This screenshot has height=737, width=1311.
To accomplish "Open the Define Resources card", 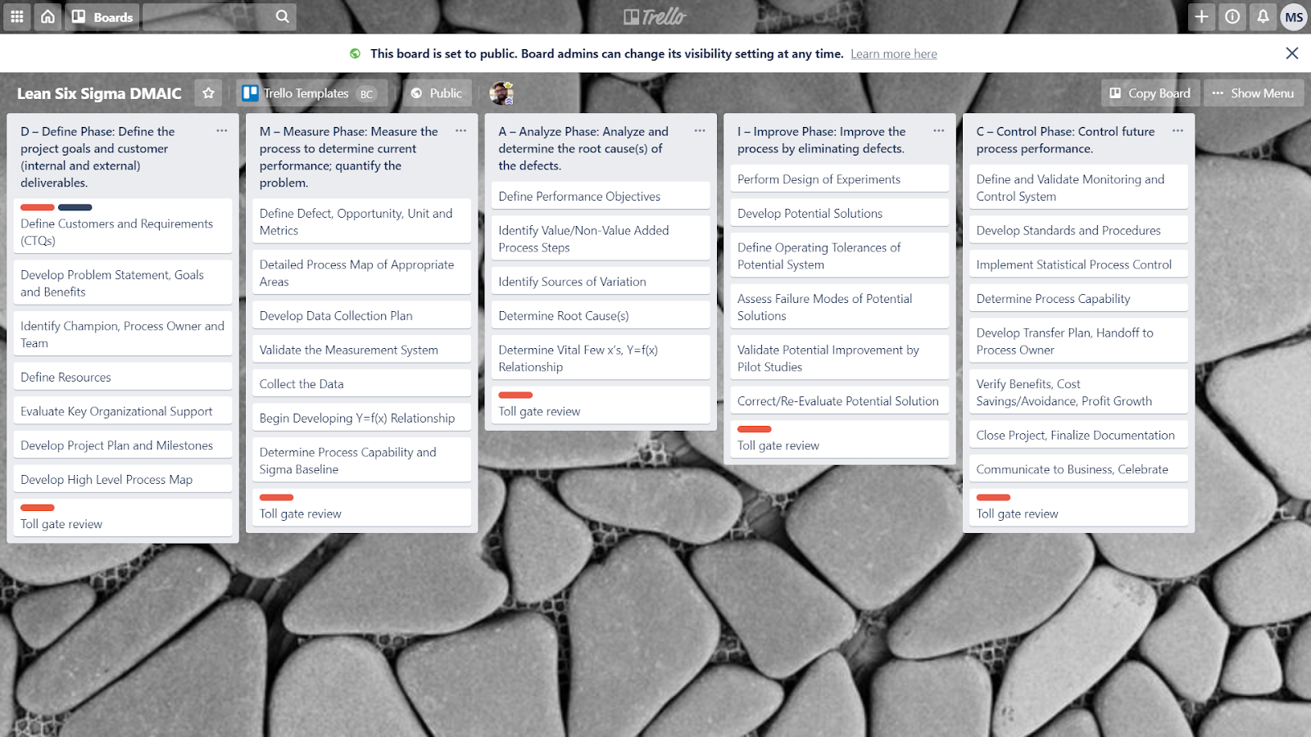I will pos(123,377).
